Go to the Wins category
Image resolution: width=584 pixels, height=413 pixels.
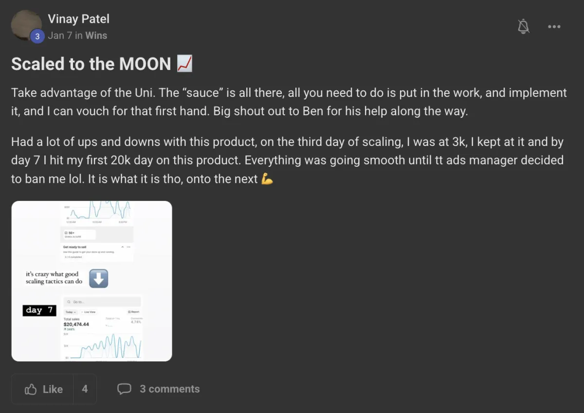tap(96, 36)
